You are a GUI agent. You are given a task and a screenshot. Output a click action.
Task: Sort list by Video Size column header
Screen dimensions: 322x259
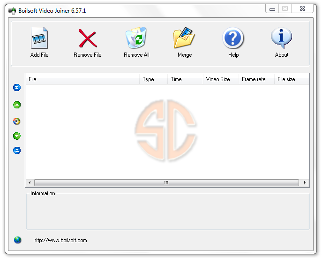tap(221, 79)
